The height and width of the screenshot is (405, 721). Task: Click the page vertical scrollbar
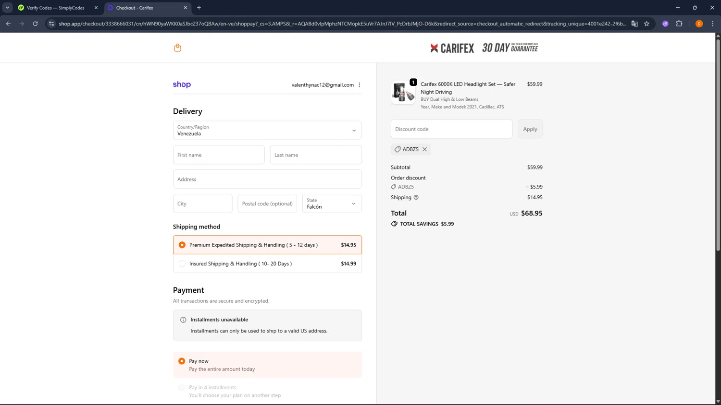(718, 144)
